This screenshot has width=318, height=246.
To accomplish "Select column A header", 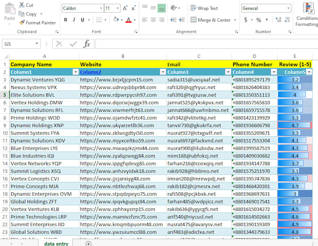I will [44, 56].
